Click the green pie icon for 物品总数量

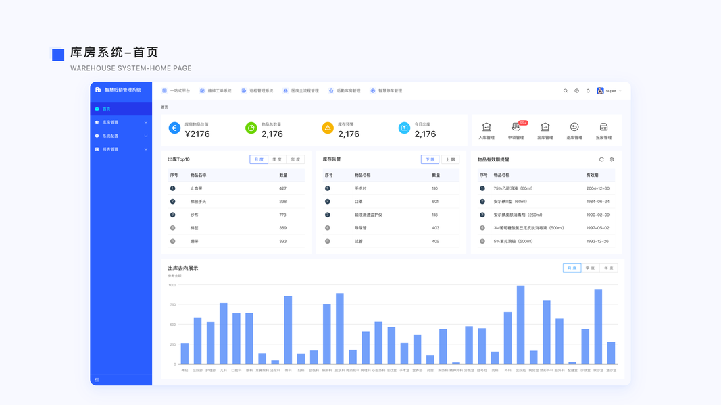(251, 128)
